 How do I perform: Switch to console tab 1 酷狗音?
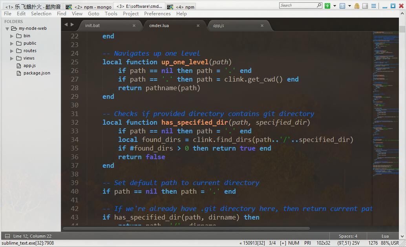[x=33, y=6]
